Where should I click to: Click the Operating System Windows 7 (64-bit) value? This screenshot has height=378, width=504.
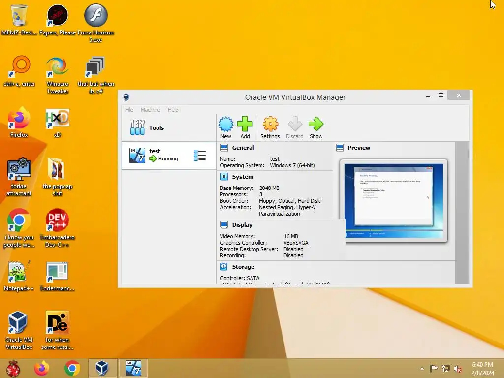[292, 165]
